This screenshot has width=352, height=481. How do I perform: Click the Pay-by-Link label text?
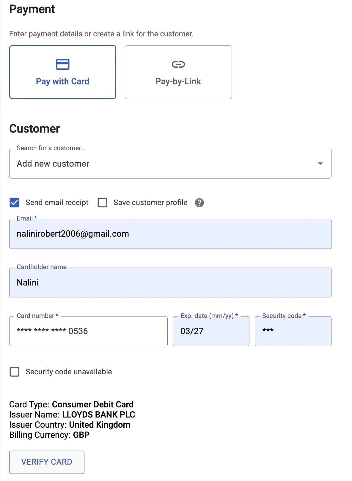[x=178, y=81]
